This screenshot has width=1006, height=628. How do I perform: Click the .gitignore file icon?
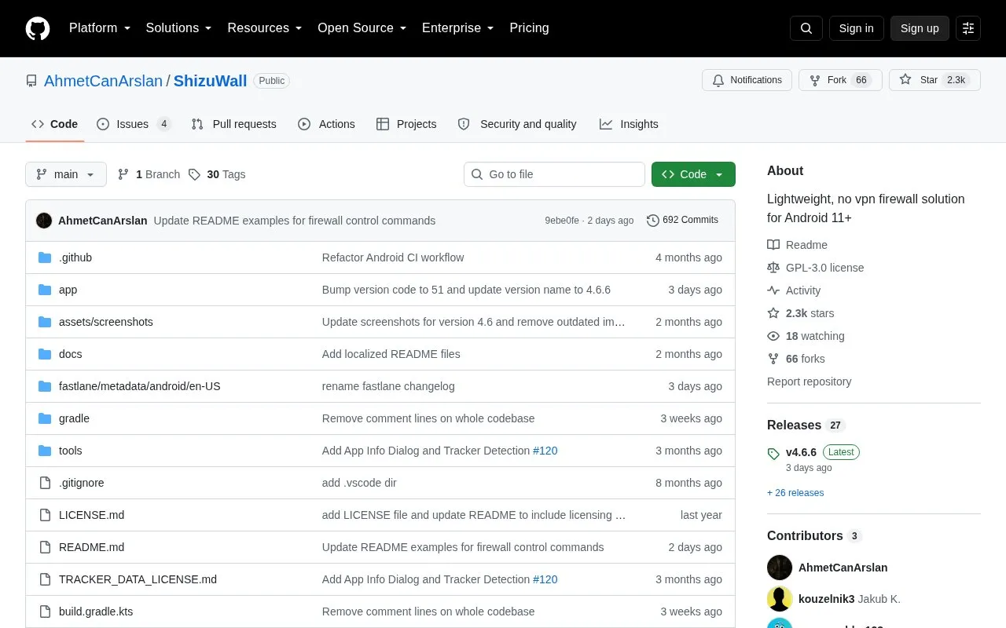pos(45,483)
